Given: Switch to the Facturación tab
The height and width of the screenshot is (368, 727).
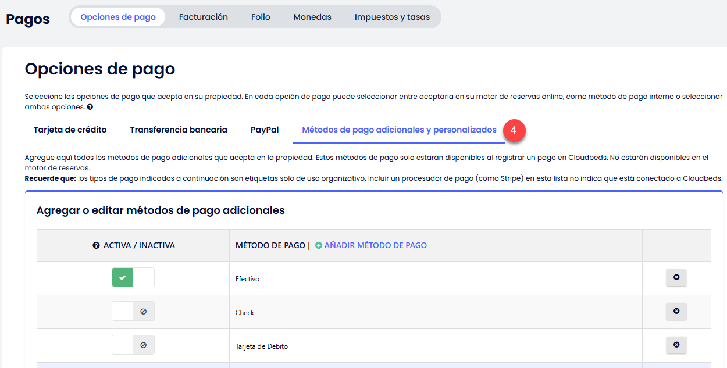Looking at the screenshot, I should click(203, 17).
